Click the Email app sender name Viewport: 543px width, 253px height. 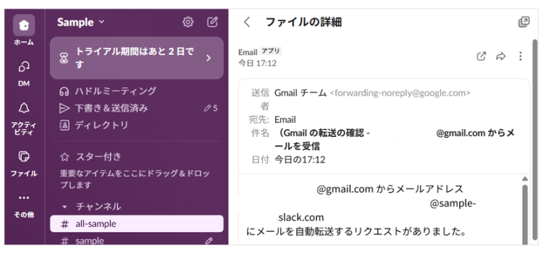[248, 52]
